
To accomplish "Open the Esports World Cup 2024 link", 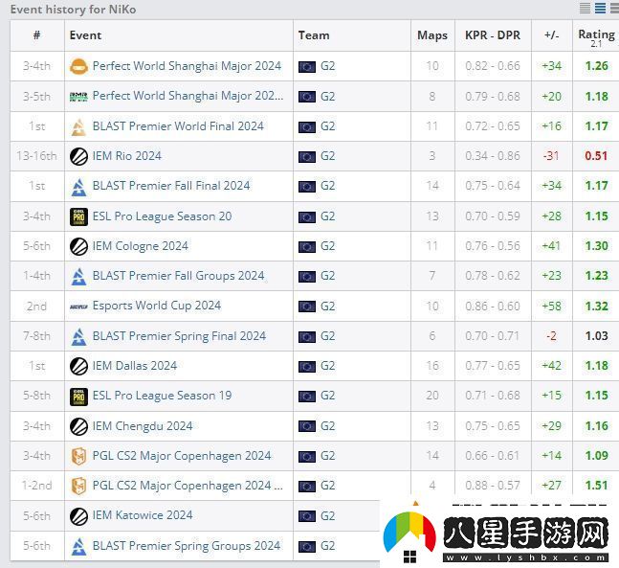I will 156,306.
